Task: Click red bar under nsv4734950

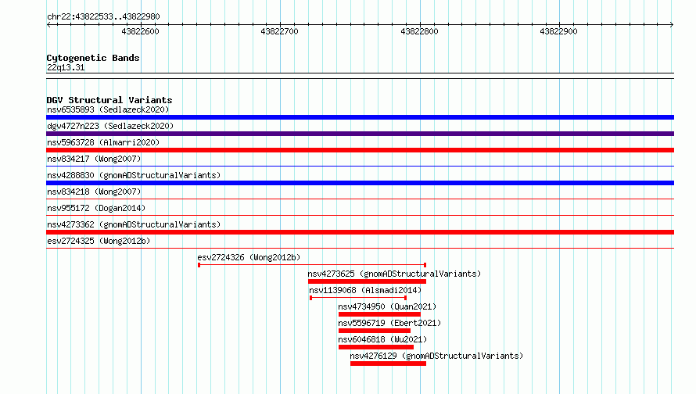Action: click(x=379, y=314)
